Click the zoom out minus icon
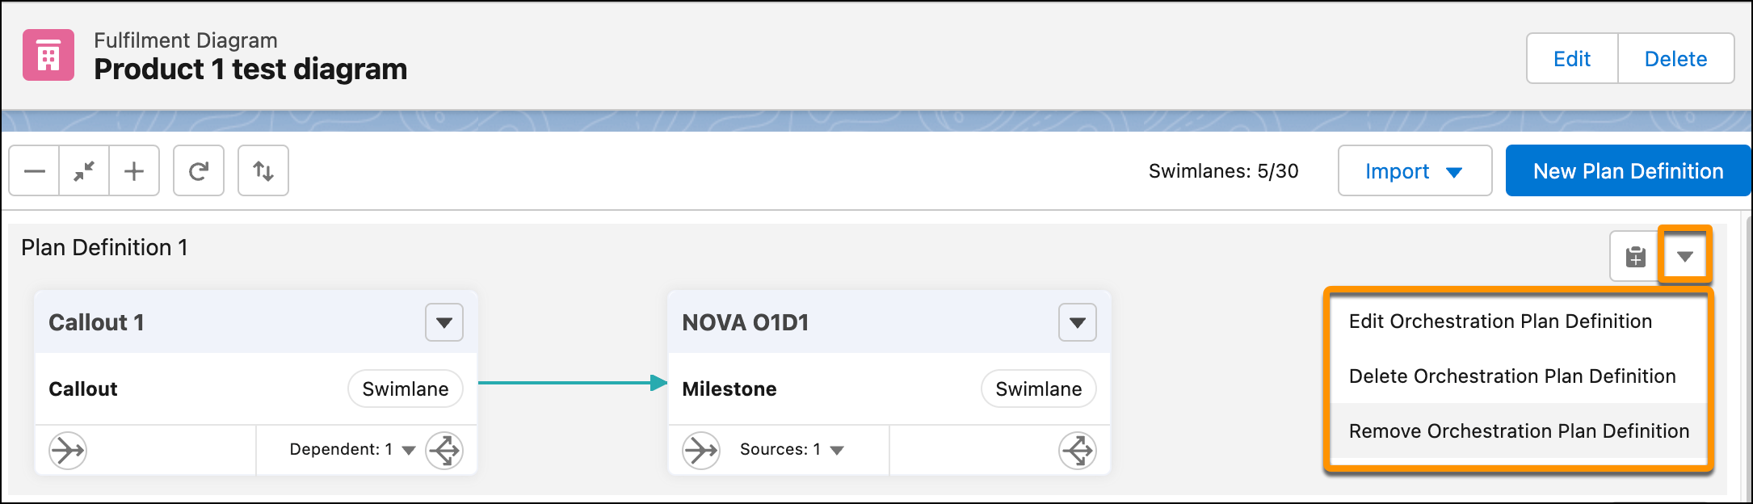The width and height of the screenshot is (1753, 504). click(x=35, y=171)
